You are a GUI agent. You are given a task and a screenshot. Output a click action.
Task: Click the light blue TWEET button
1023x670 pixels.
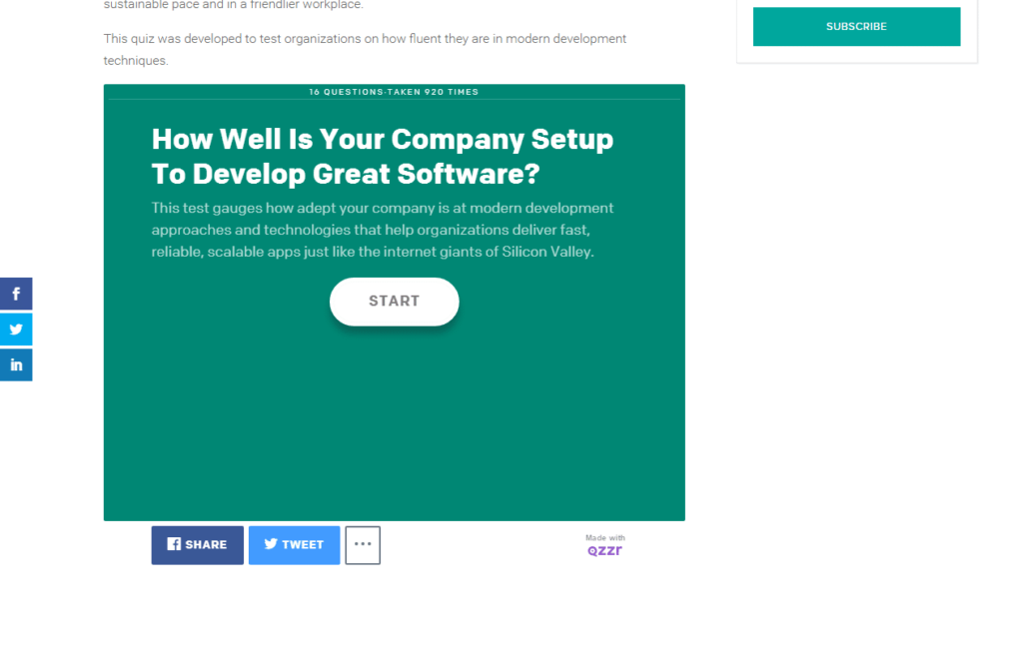294,544
